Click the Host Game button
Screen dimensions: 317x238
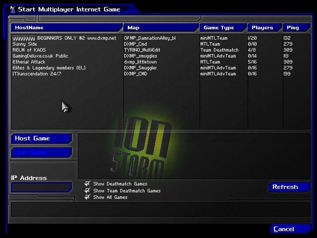coord(42,138)
